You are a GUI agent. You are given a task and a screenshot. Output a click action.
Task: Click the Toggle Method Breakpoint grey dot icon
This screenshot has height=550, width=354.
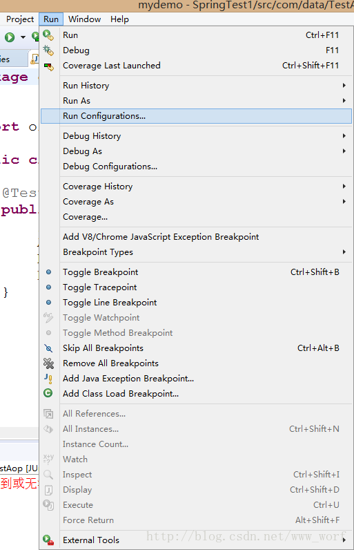(x=49, y=333)
